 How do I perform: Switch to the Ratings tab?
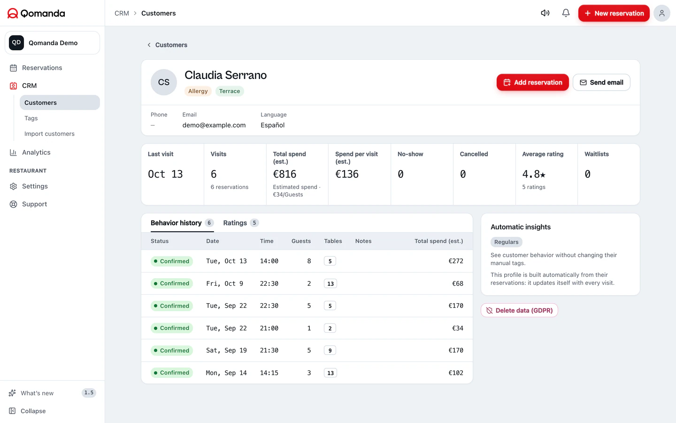(241, 223)
